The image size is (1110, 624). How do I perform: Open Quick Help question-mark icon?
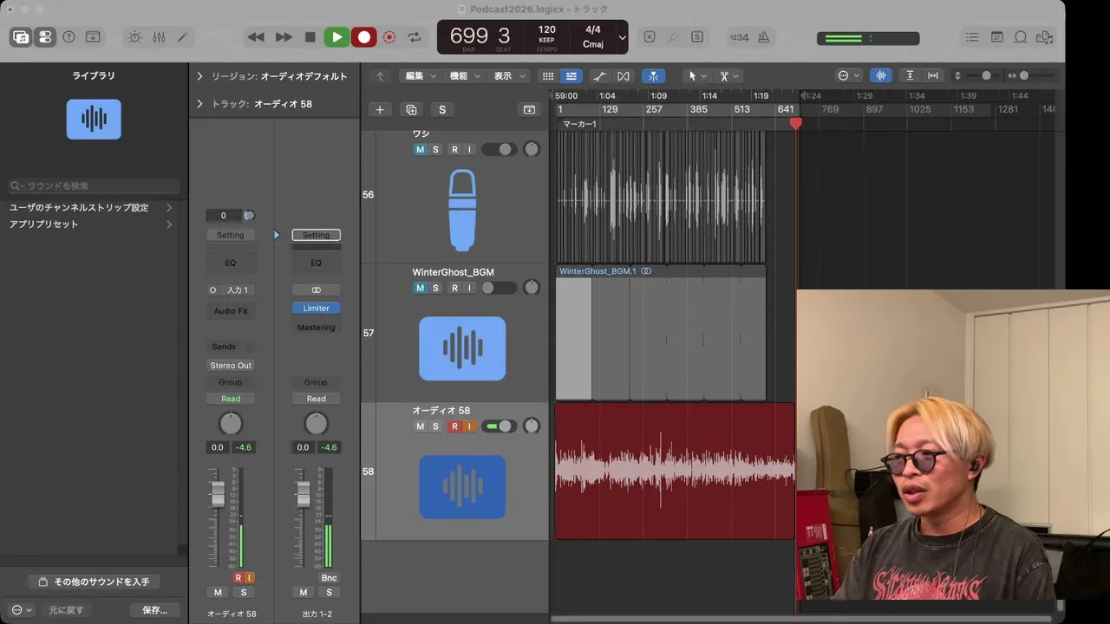click(x=69, y=37)
